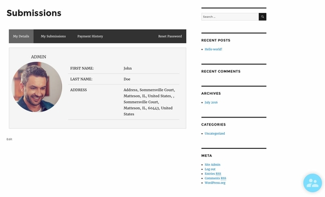Click the Edit link below the profile
Screen dimensions: 325x197
(x=9, y=139)
